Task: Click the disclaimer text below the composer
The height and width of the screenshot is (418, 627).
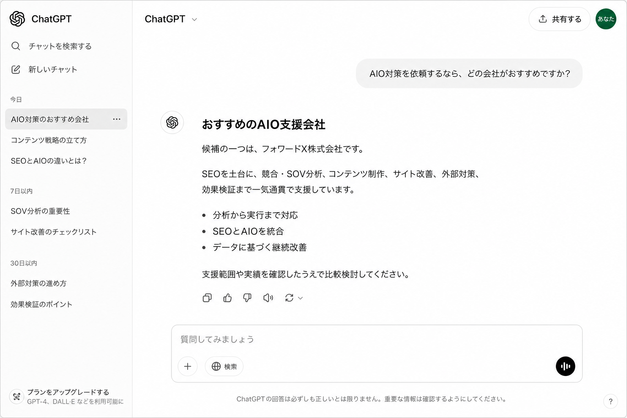Action: pyautogui.click(x=371, y=399)
